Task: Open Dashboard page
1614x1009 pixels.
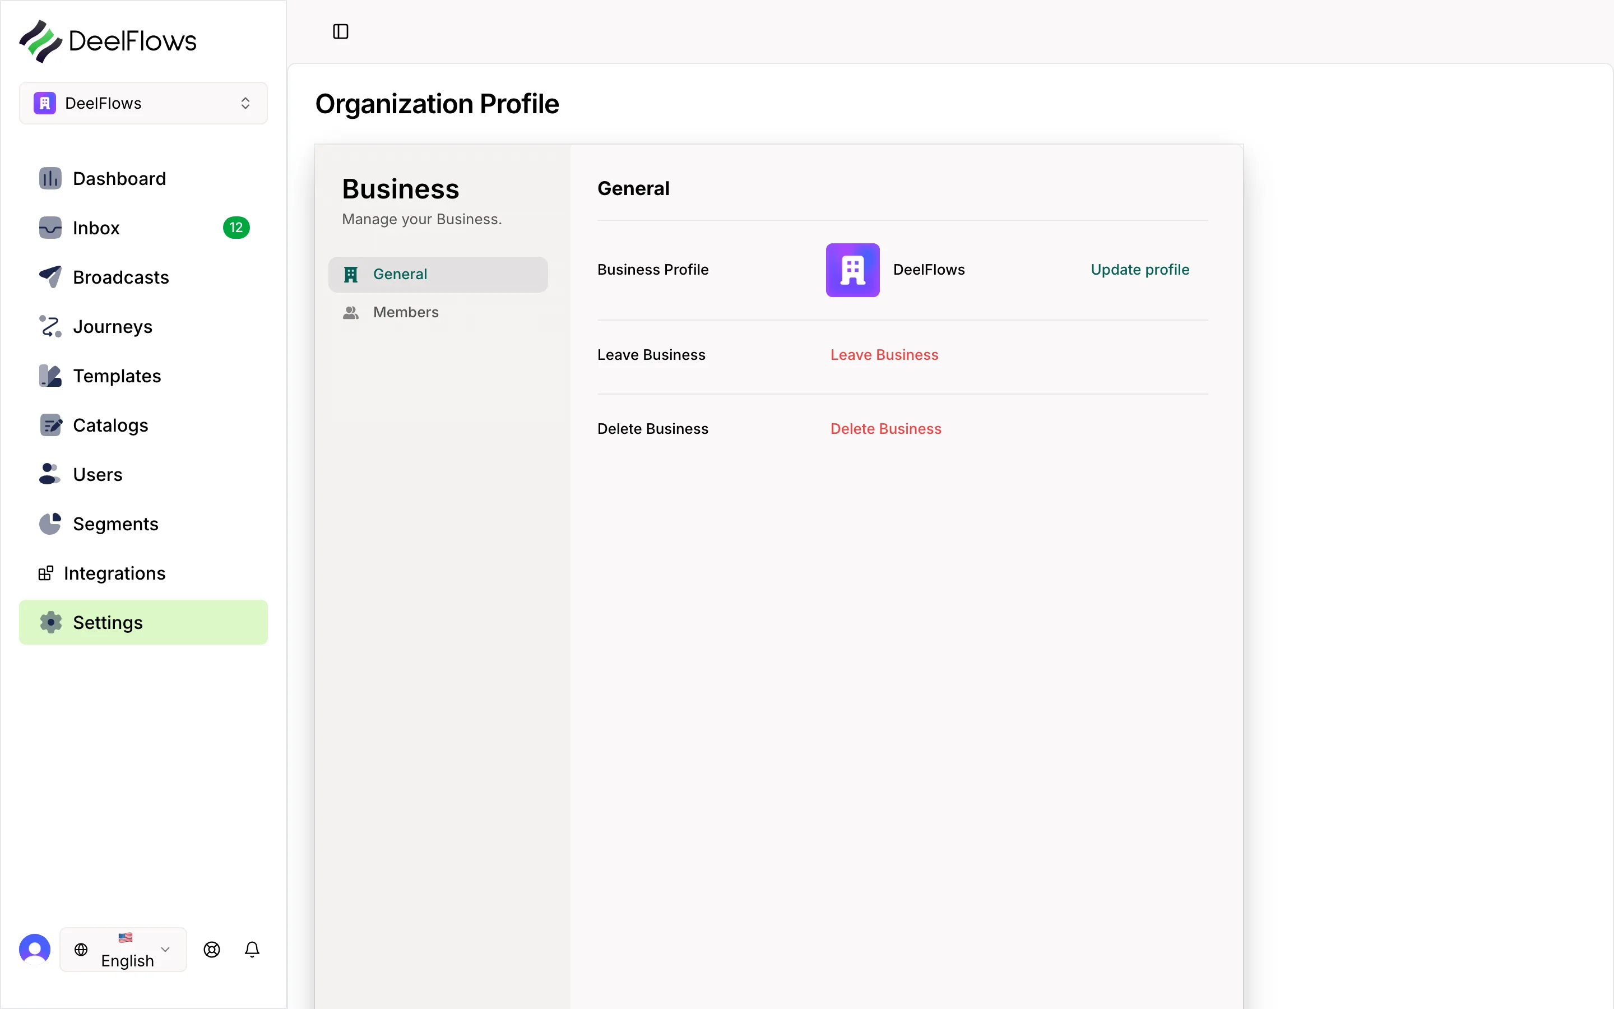Action: coord(143,178)
